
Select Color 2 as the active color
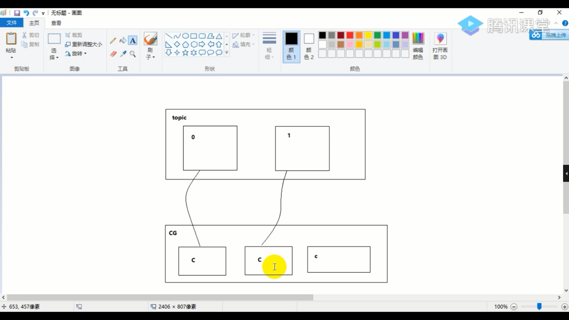coord(309,46)
